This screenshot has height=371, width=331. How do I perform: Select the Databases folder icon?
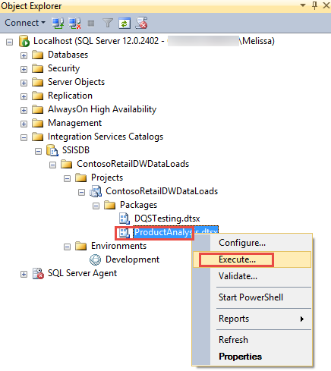click(38, 55)
